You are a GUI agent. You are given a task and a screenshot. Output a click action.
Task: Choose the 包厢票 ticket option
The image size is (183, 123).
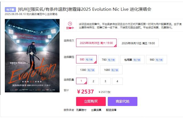click(132, 60)
